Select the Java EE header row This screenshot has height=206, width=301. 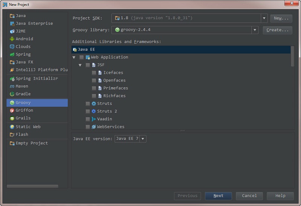click(181, 50)
